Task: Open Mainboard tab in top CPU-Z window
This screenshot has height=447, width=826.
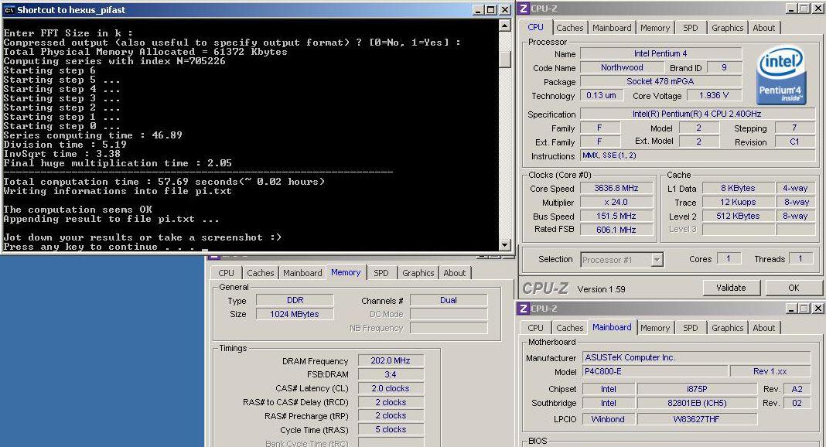Action: click(612, 28)
